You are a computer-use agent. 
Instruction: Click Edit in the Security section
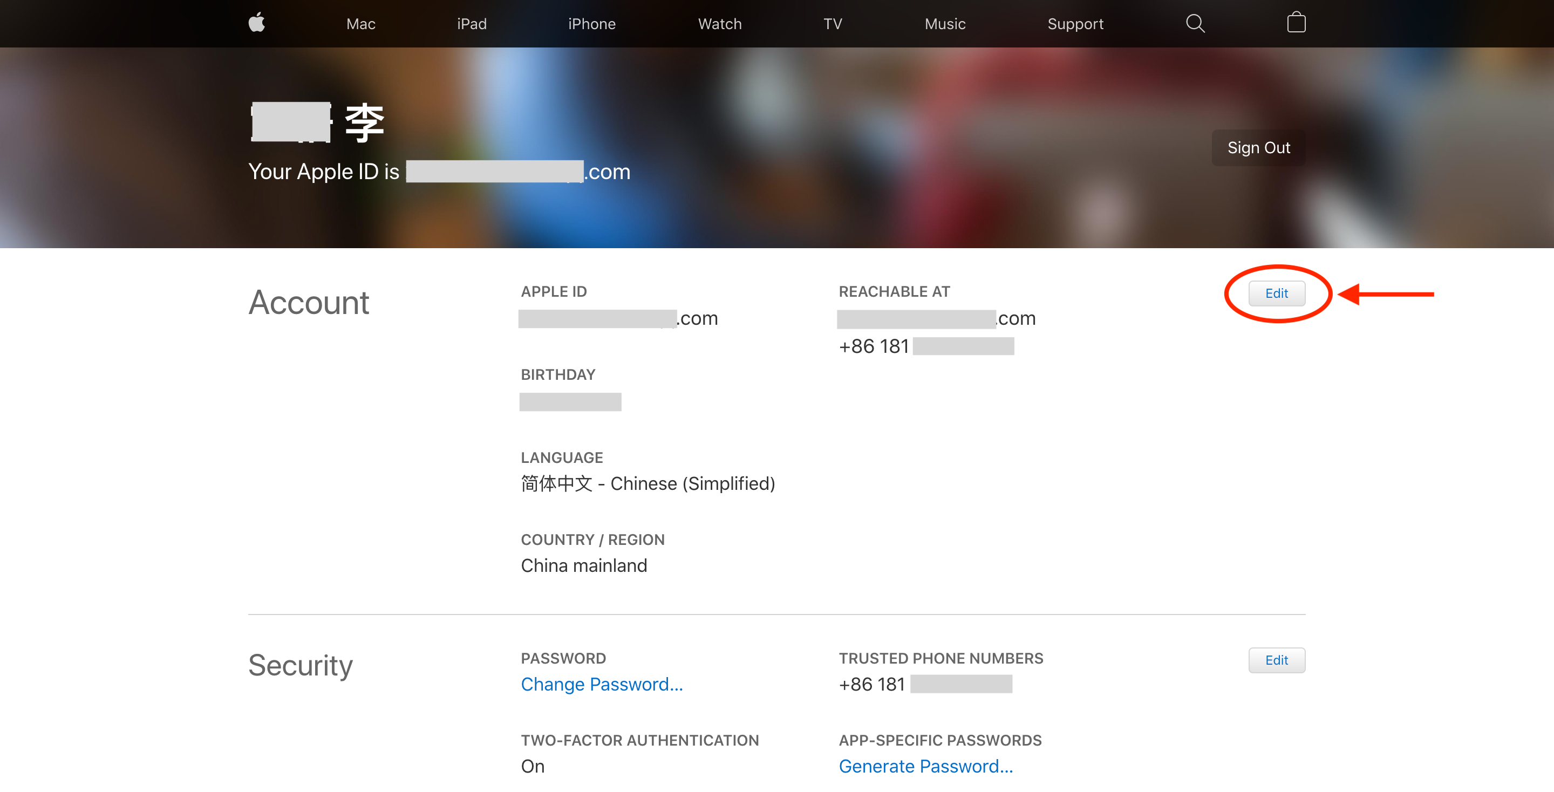point(1277,660)
